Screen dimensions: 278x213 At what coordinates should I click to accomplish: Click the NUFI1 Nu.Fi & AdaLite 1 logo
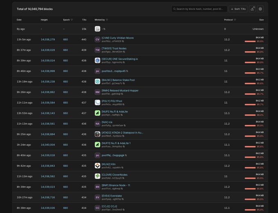click(97, 144)
